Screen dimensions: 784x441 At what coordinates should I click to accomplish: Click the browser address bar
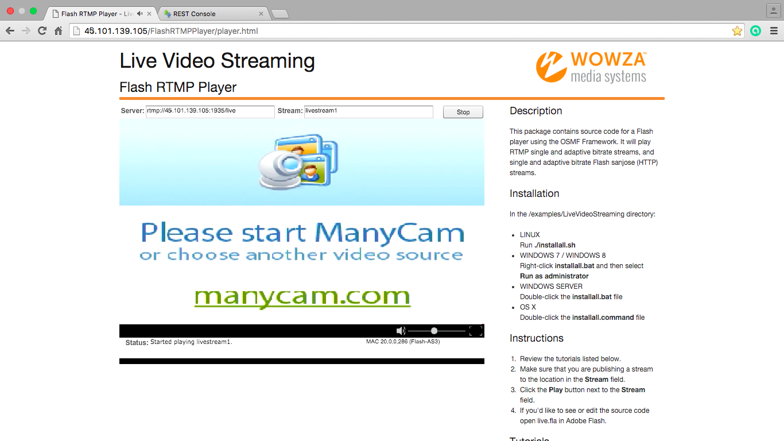click(x=406, y=31)
